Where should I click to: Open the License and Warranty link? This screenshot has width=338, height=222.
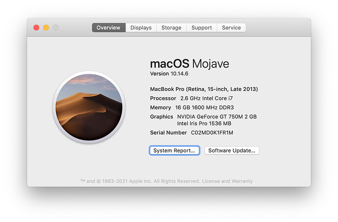click(227, 181)
